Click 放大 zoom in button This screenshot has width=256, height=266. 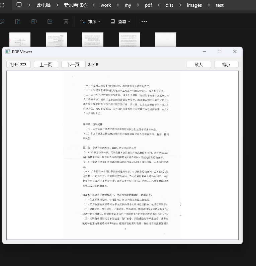[x=199, y=65]
